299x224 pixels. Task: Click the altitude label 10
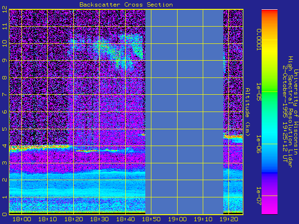click(5, 43)
